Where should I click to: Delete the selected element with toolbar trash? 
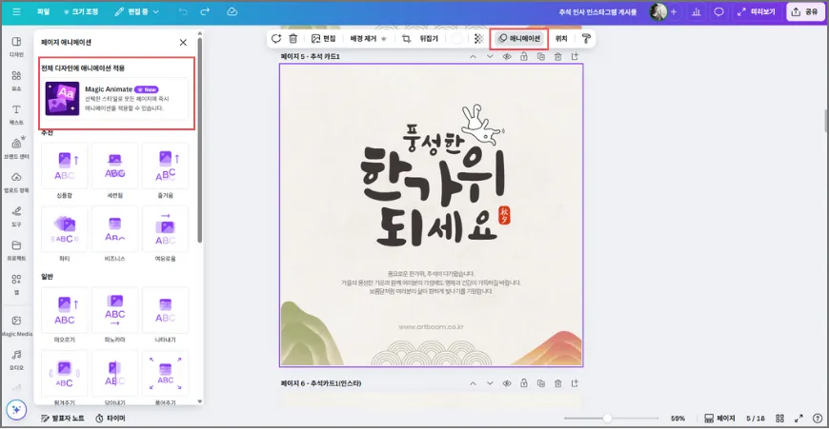point(293,38)
